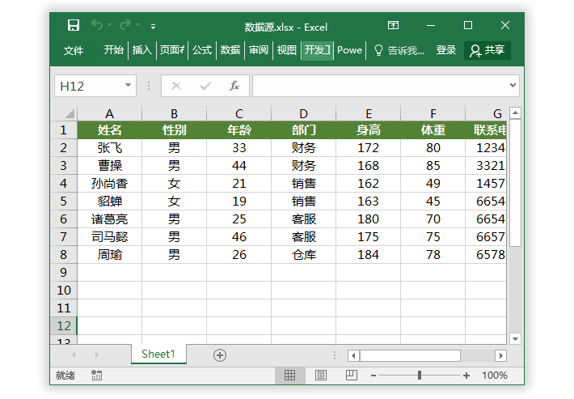The width and height of the screenshot is (574, 399).
Task: Open Customize Quick Access Toolbar dropdown
Action: click(153, 27)
